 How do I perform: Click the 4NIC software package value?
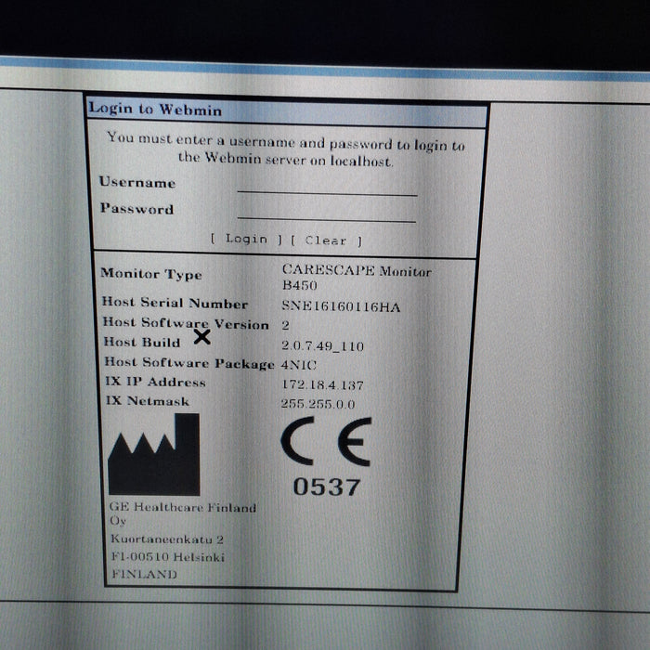point(299,364)
